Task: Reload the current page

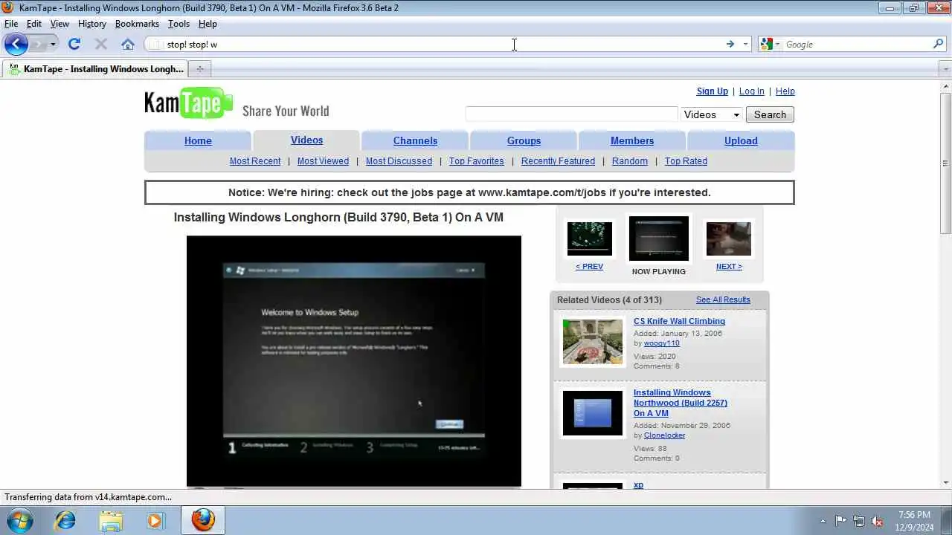Action: click(x=74, y=45)
